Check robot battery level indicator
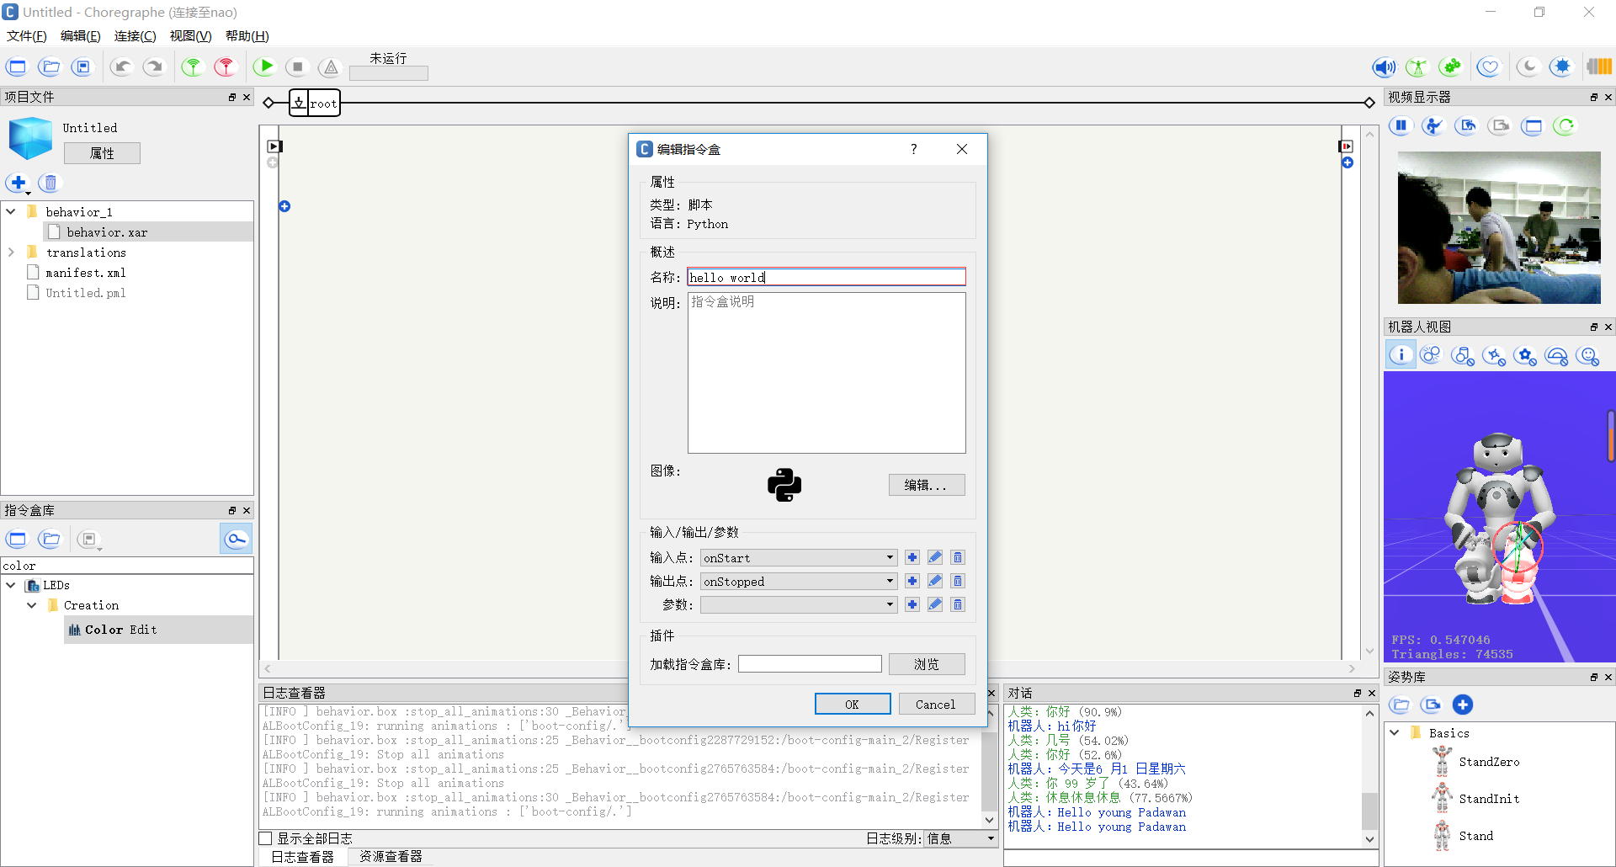The image size is (1616, 867). point(1600,66)
